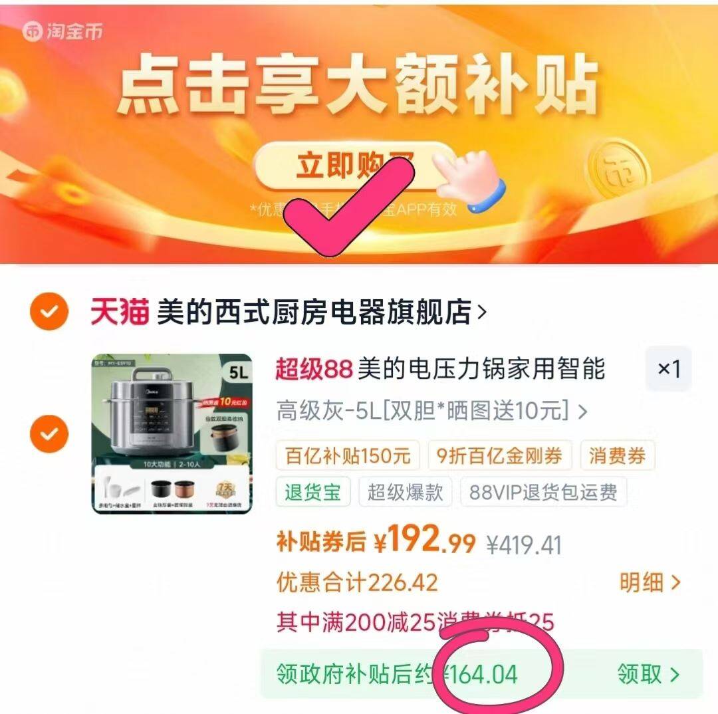This screenshot has width=718, height=714.
Task: Uncheck the pressure cooker item checkbox
Action: pos(49,433)
